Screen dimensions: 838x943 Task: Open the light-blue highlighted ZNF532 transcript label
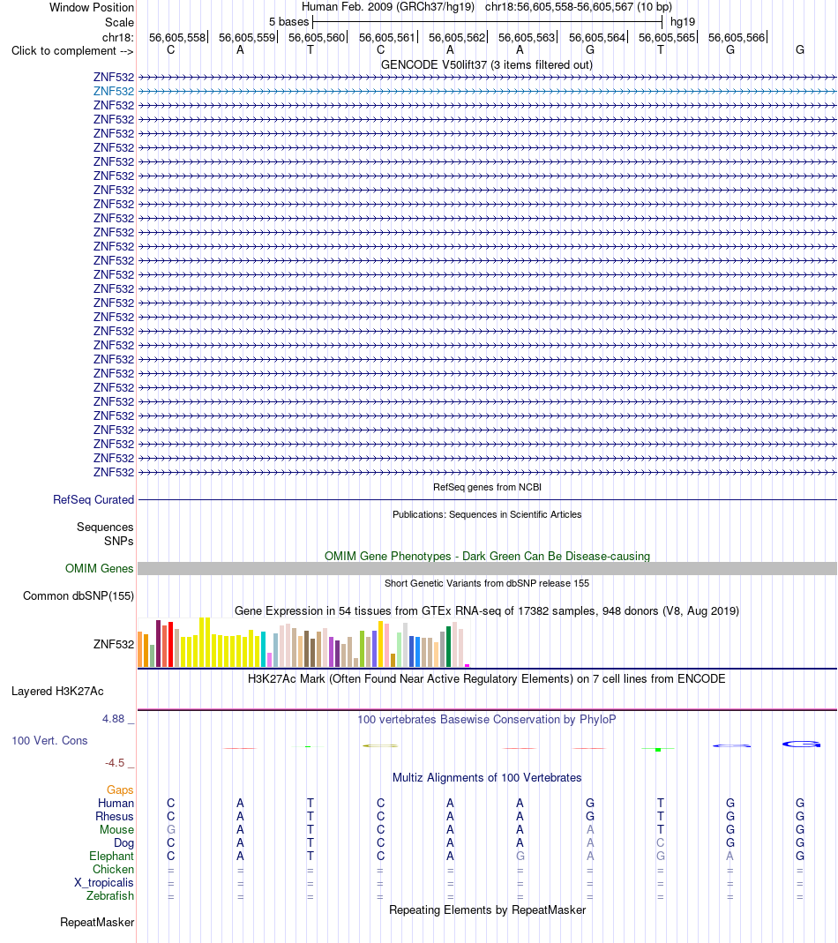pos(114,92)
